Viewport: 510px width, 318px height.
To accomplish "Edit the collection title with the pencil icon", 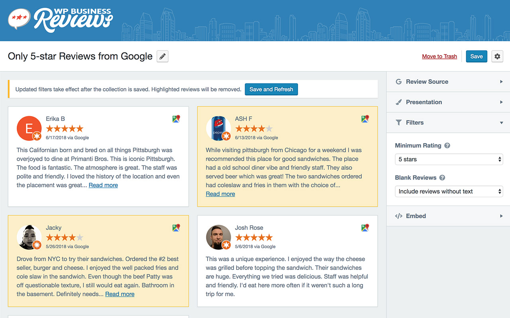I will click(163, 56).
